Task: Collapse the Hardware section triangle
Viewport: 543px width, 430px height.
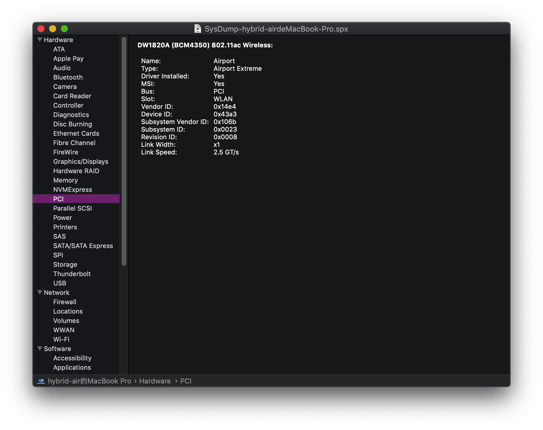Action: 40,39
